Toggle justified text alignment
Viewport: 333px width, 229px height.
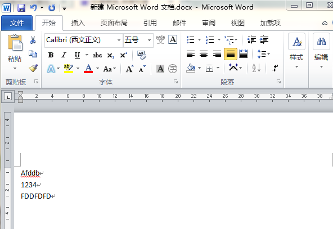point(231,54)
